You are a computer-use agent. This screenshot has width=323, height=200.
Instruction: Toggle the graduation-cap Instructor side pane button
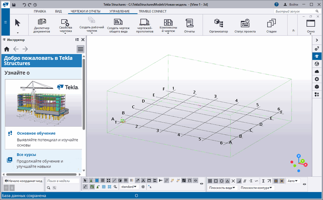click(x=317, y=56)
